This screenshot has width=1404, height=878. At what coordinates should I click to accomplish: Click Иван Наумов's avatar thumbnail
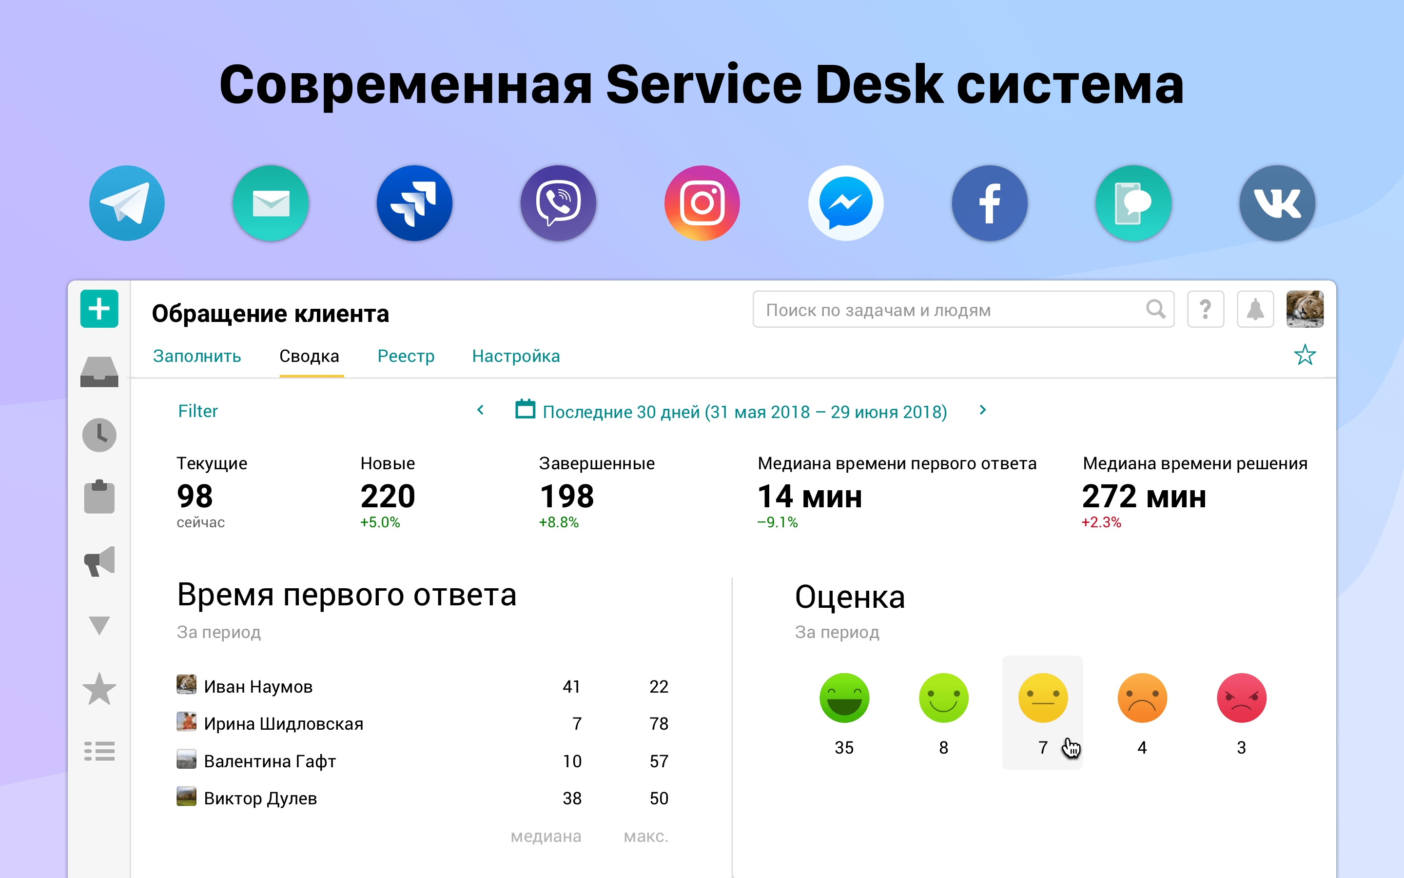pos(186,685)
